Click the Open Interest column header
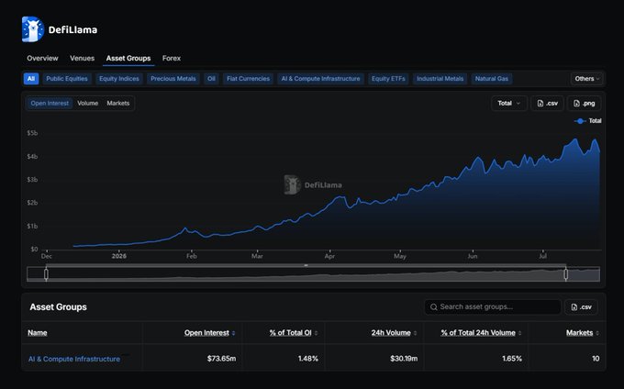The height and width of the screenshot is (389, 624). [x=206, y=333]
